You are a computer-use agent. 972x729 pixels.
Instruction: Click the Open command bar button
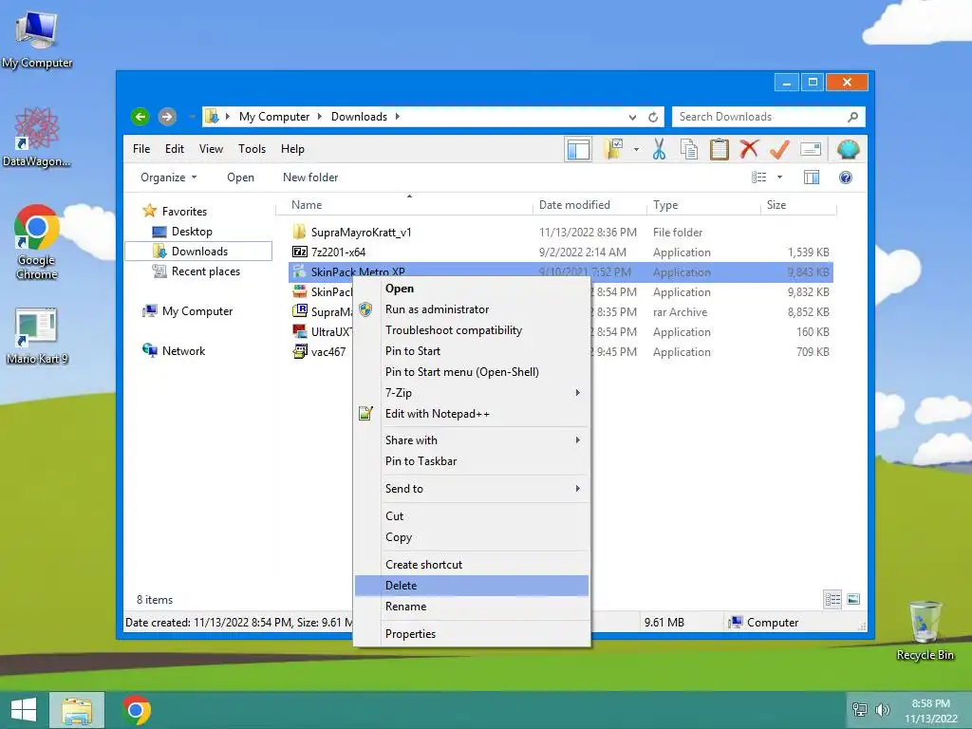tap(240, 178)
